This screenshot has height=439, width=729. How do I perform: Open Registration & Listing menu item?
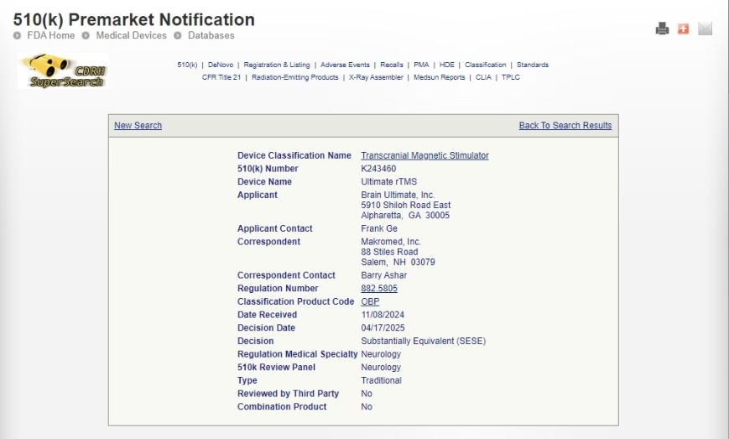tap(276, 65)
